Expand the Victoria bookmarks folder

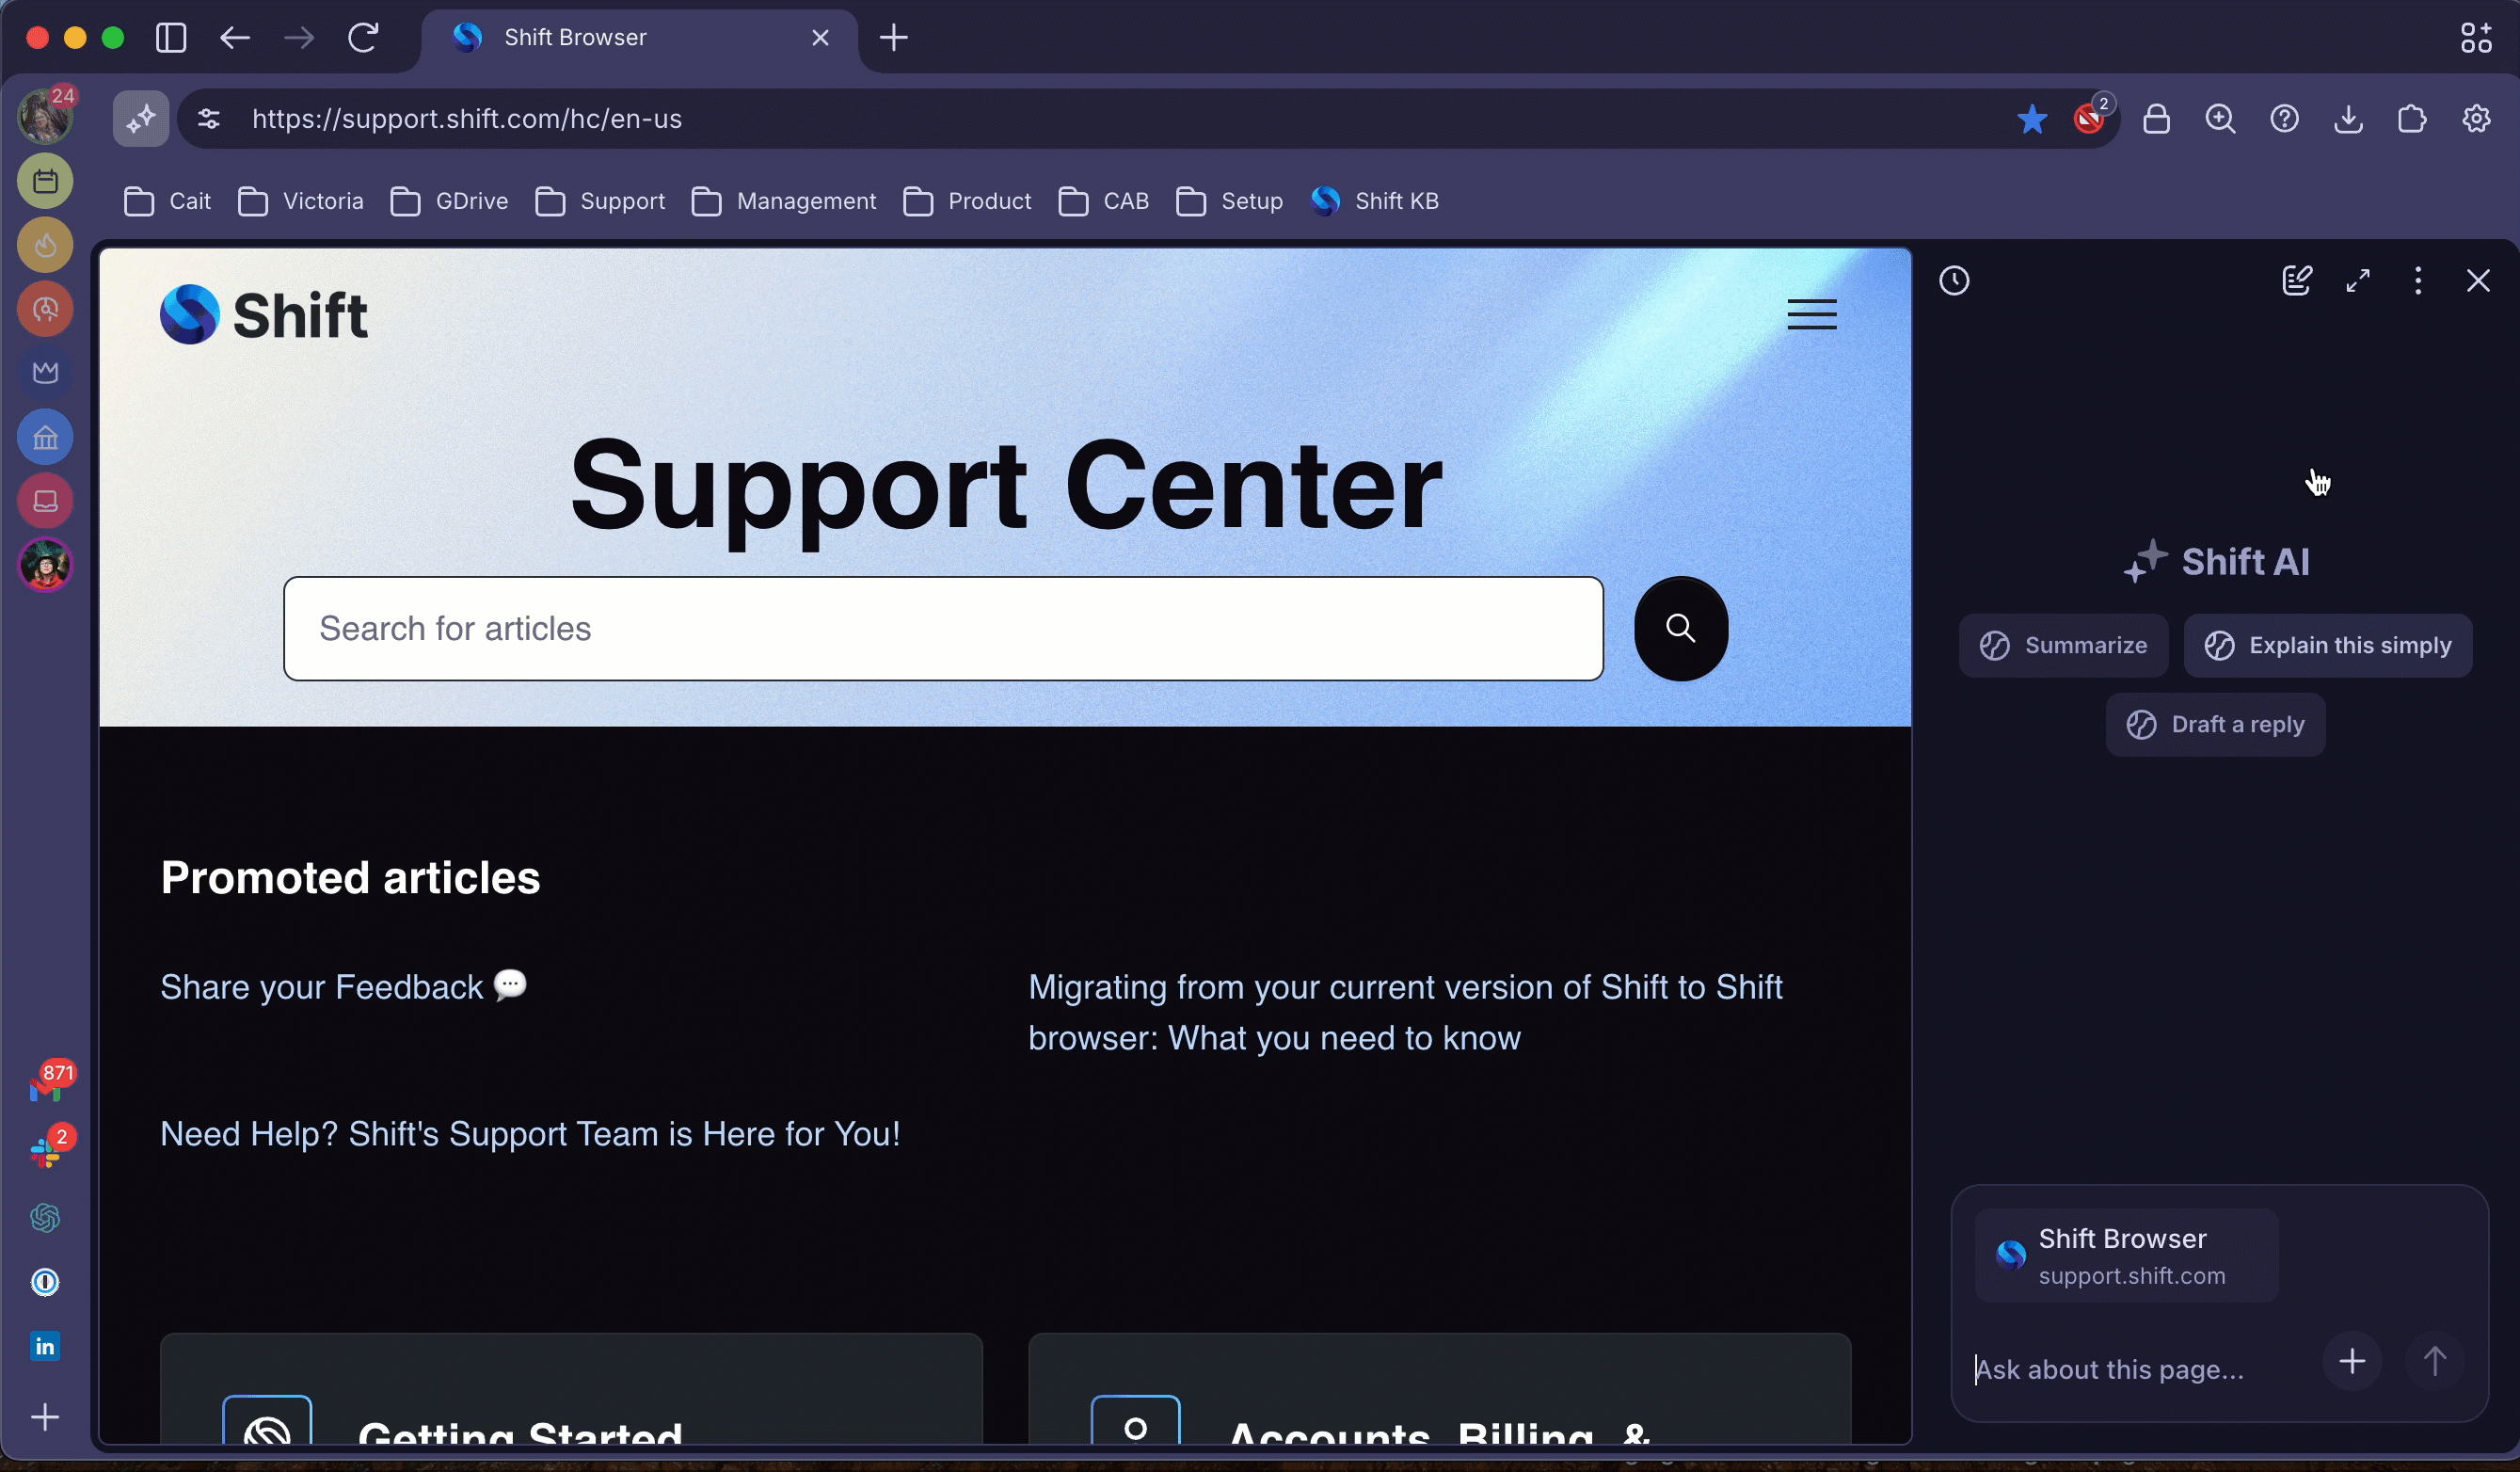[x=300, y=201]
